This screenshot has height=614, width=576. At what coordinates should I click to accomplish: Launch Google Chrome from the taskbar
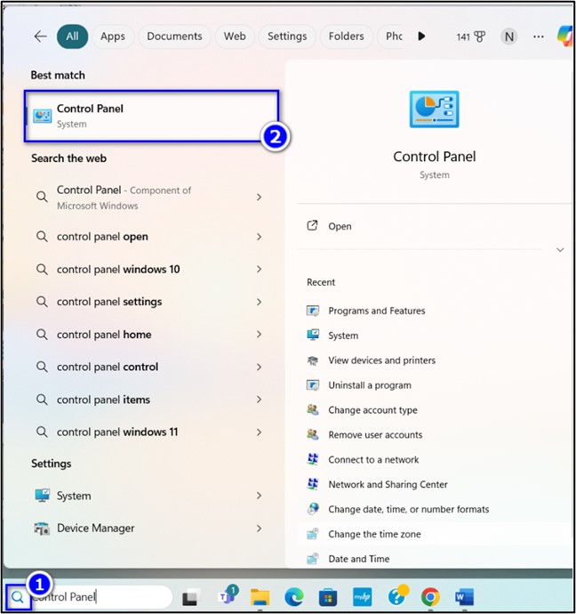(x=430, y=598)
